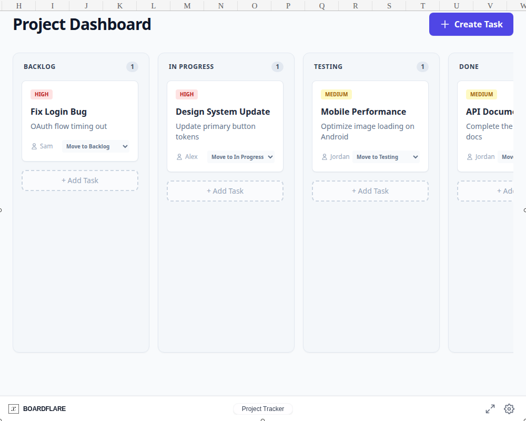Click the Backlog column count badge
The width and height of the screenshot is (526, 421).
point(132,67)
